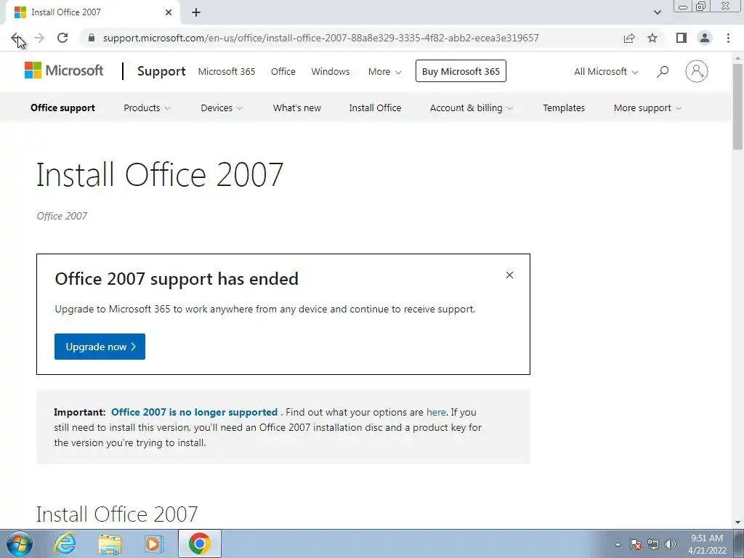This screenshot has height=558, width=744.
Task: Click the Buy Microsoft 365 button
Action: (x=461, y=71)
